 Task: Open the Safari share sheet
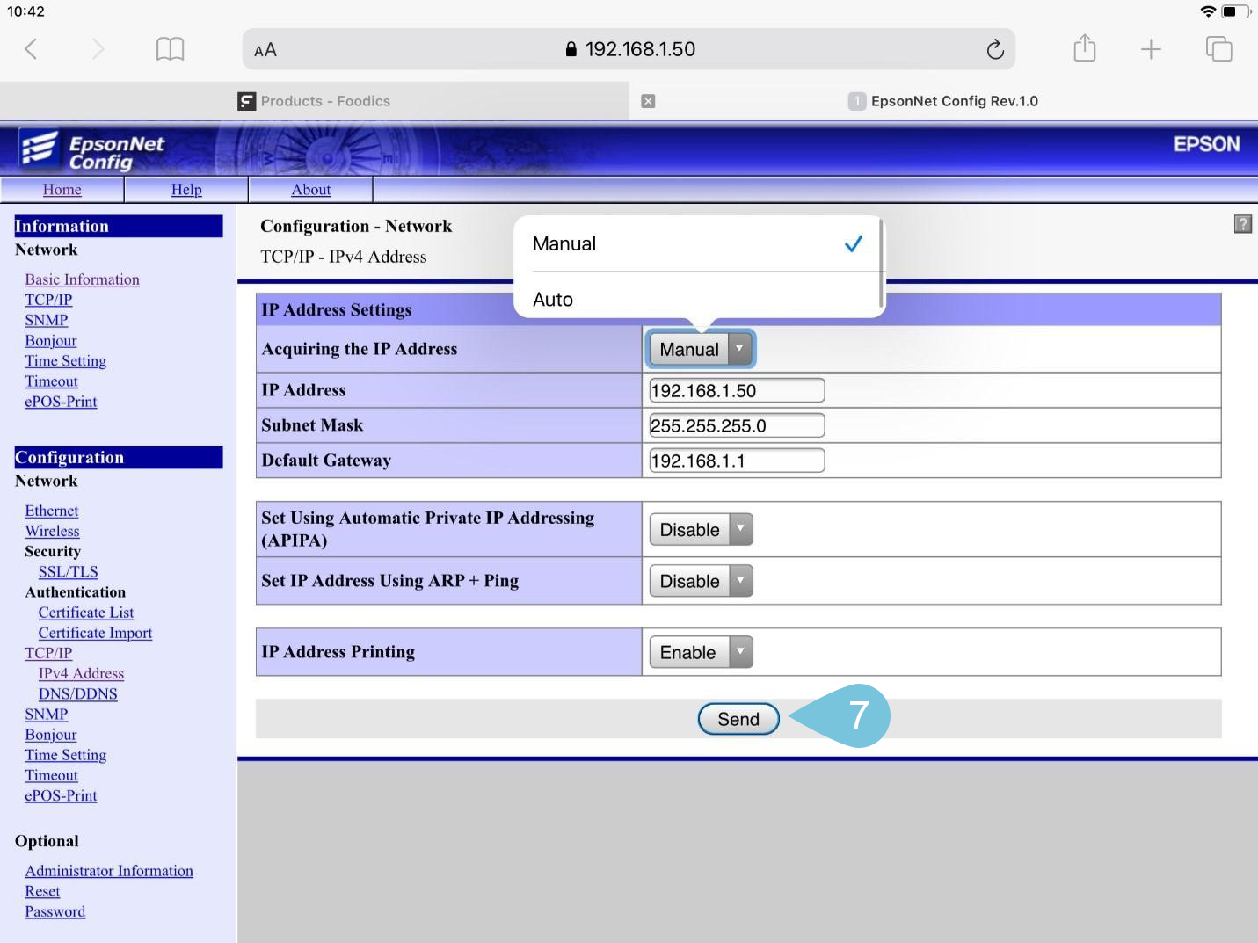1084,48
